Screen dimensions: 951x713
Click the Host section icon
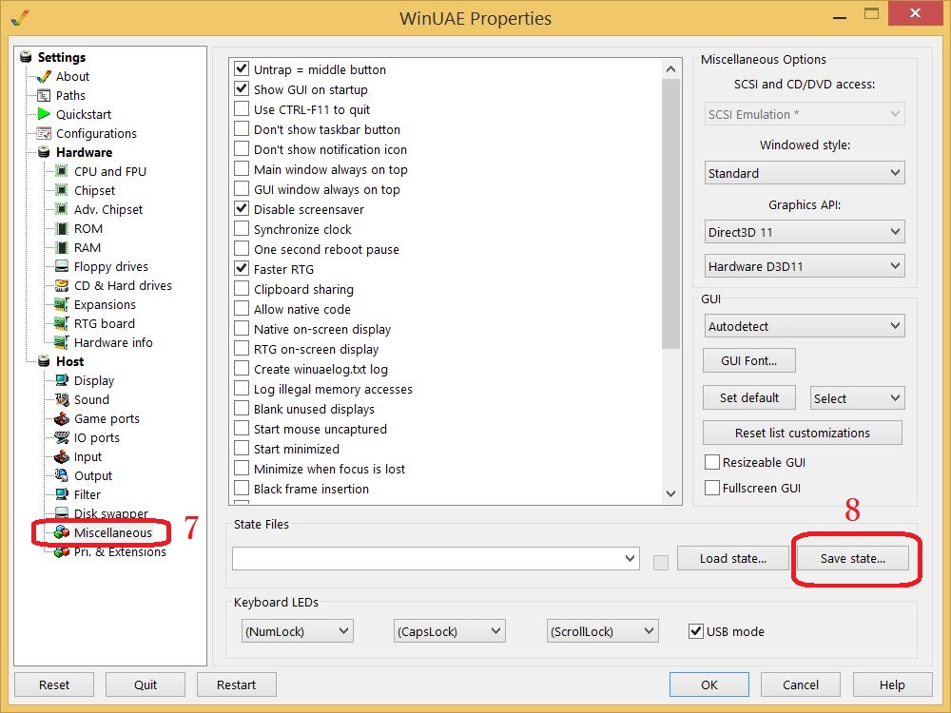[44, 361]
